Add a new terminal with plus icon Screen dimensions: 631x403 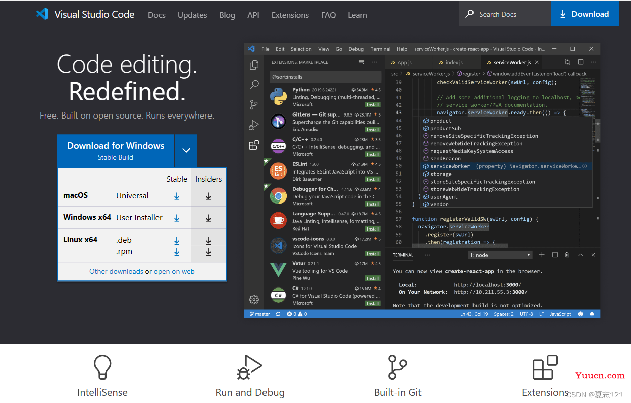[542, 255]
